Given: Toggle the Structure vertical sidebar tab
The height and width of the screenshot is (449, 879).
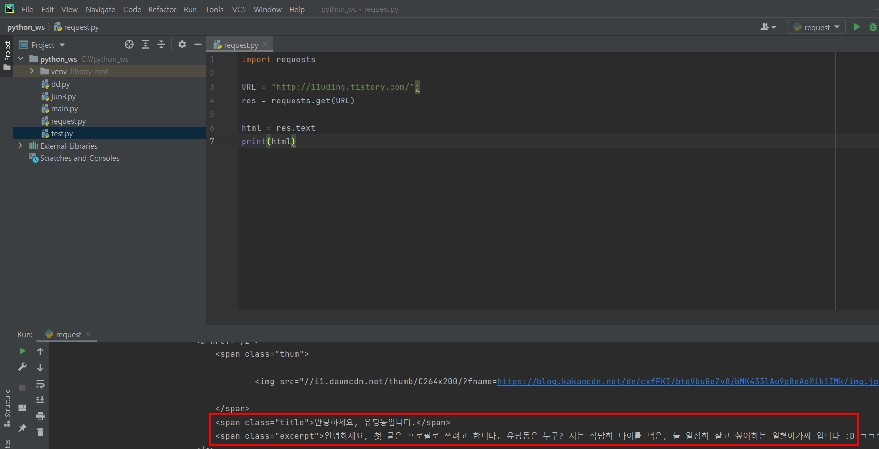Looking at the screenshot, I should point(7,407).
